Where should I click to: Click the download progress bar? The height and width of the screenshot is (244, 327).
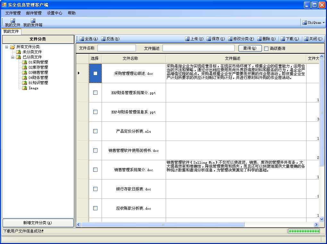tap(304, 231)
